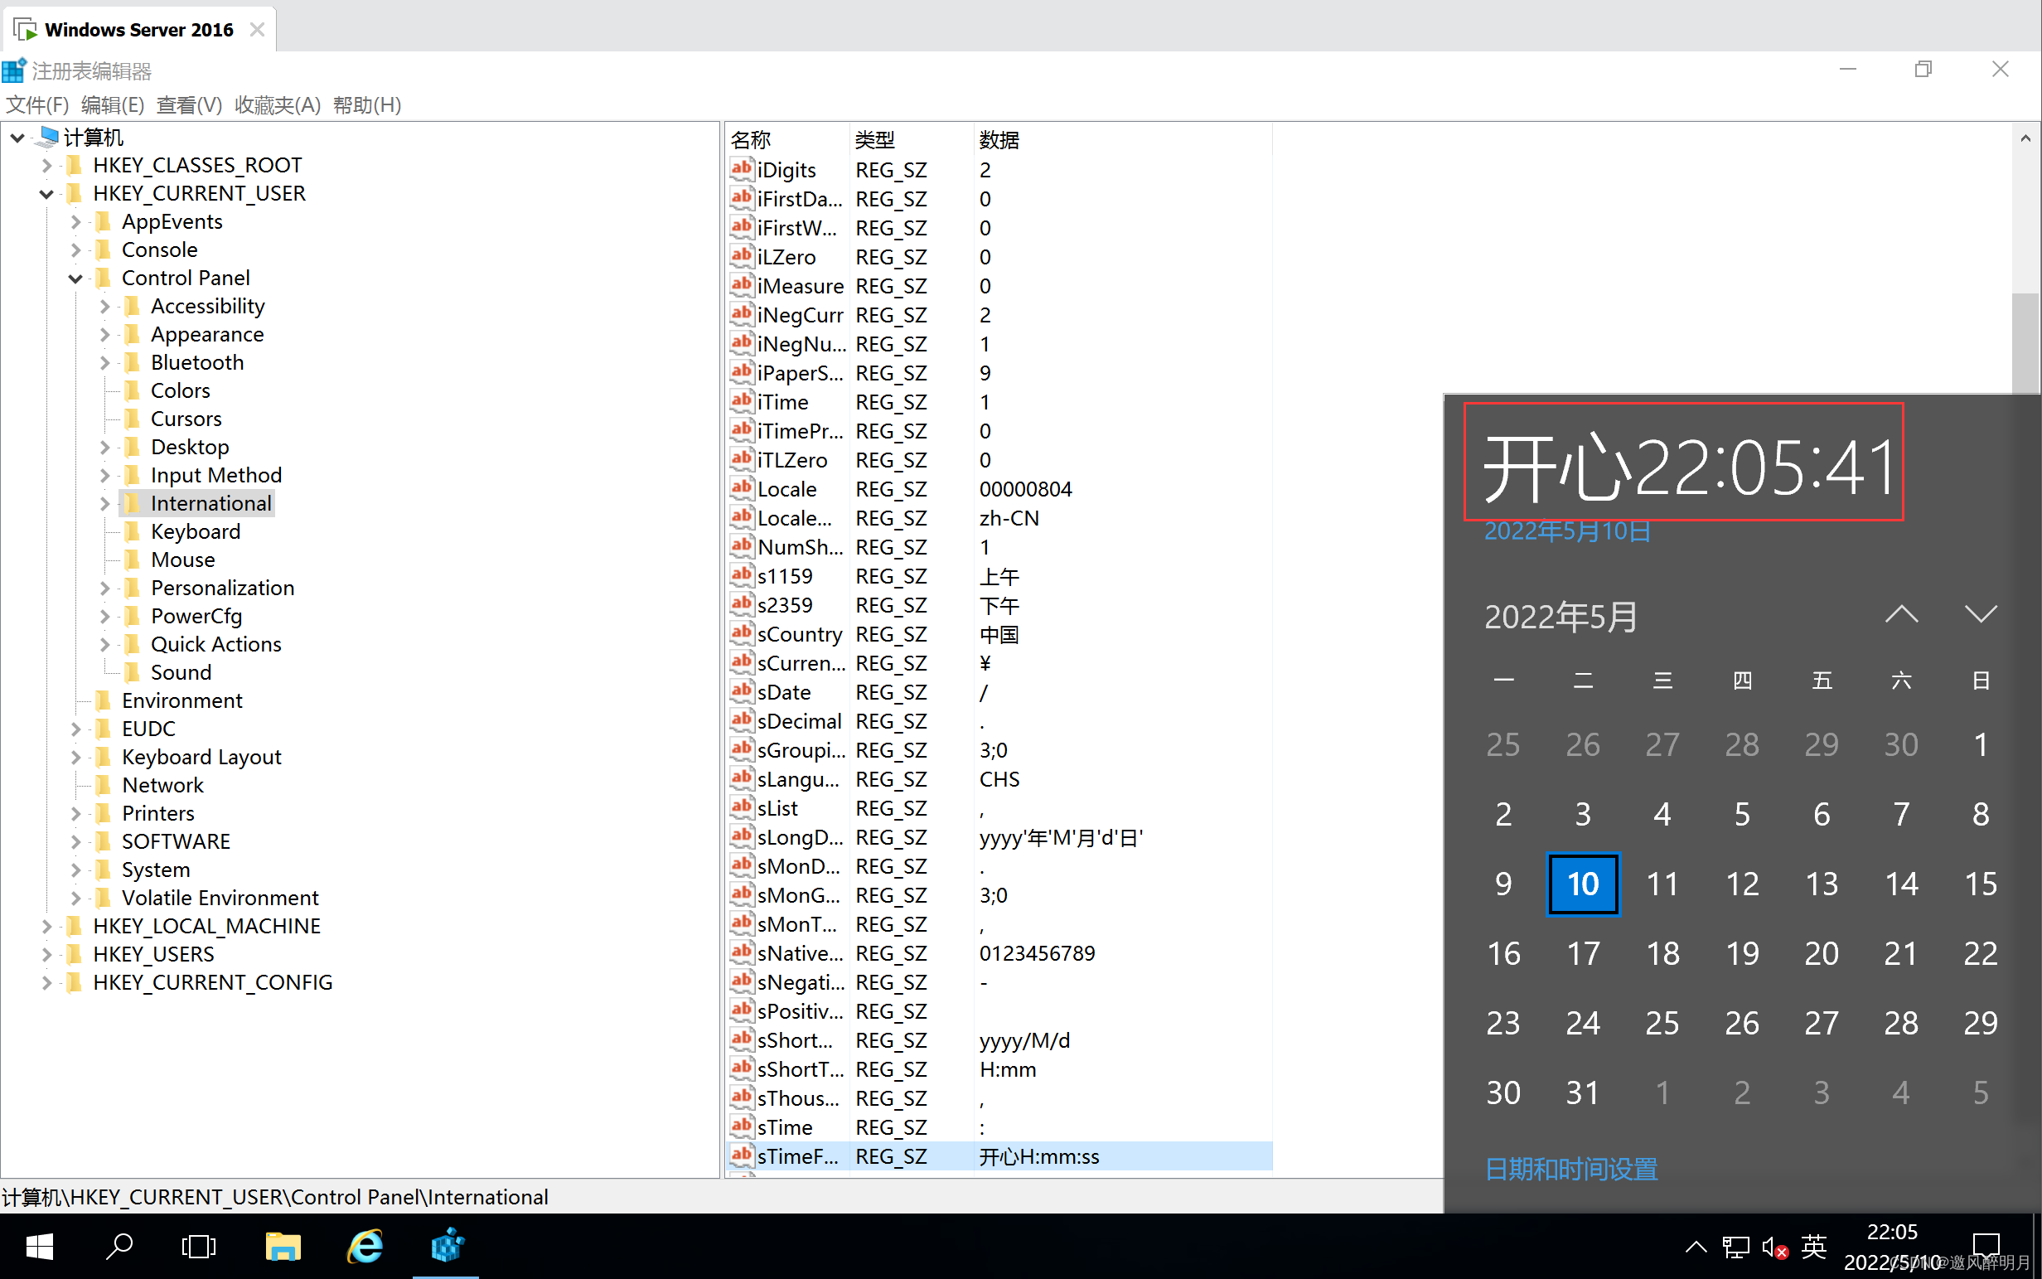The image size is (2042, 1279).
Task: Expand the Keyboard Layout tree node
Action: coord(75,757)
